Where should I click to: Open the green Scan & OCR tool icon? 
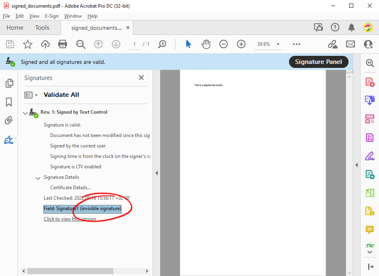370,193
